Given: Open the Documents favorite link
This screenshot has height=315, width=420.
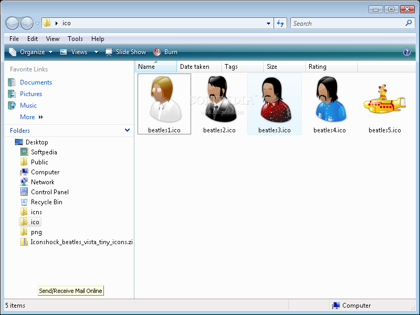Looking at the screenshot, I should (x=36, y=82).
